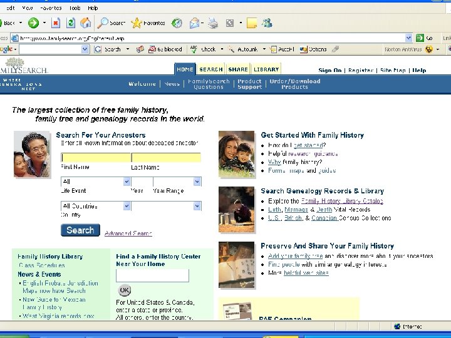Open the All Countries dropdown

click(x=127, y=206)
